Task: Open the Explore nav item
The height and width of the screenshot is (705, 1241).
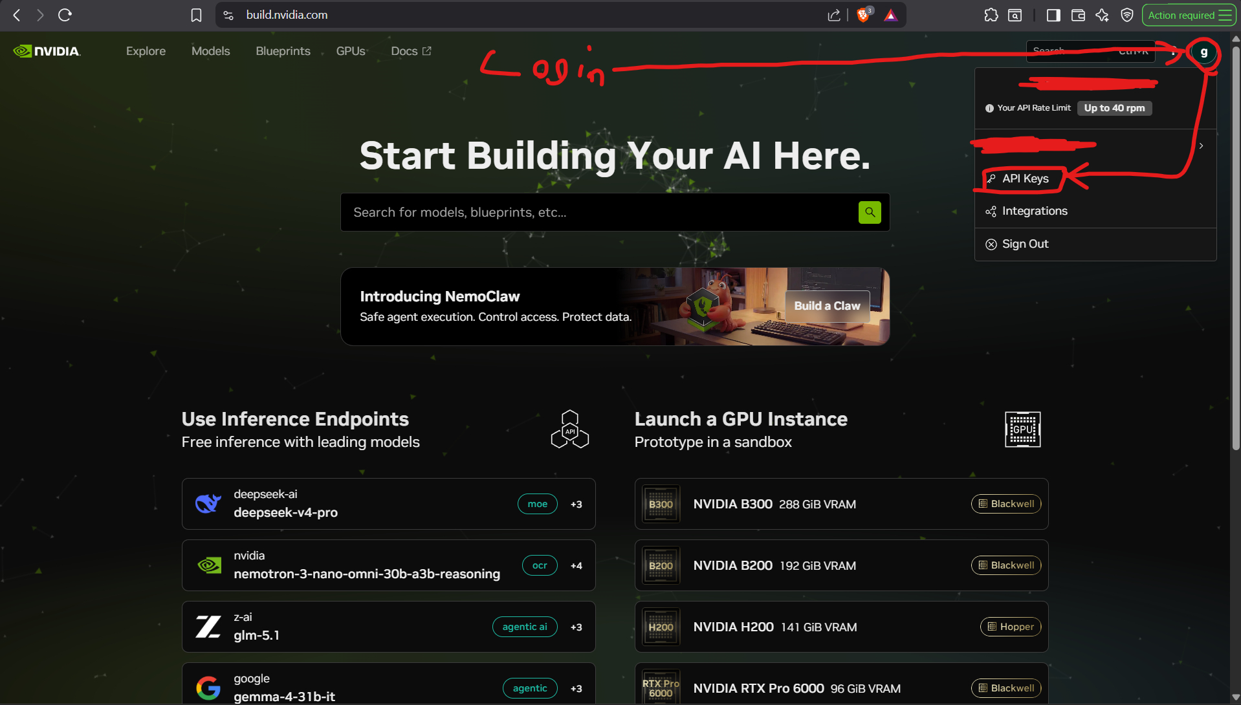Action: (x=146, y=51)
